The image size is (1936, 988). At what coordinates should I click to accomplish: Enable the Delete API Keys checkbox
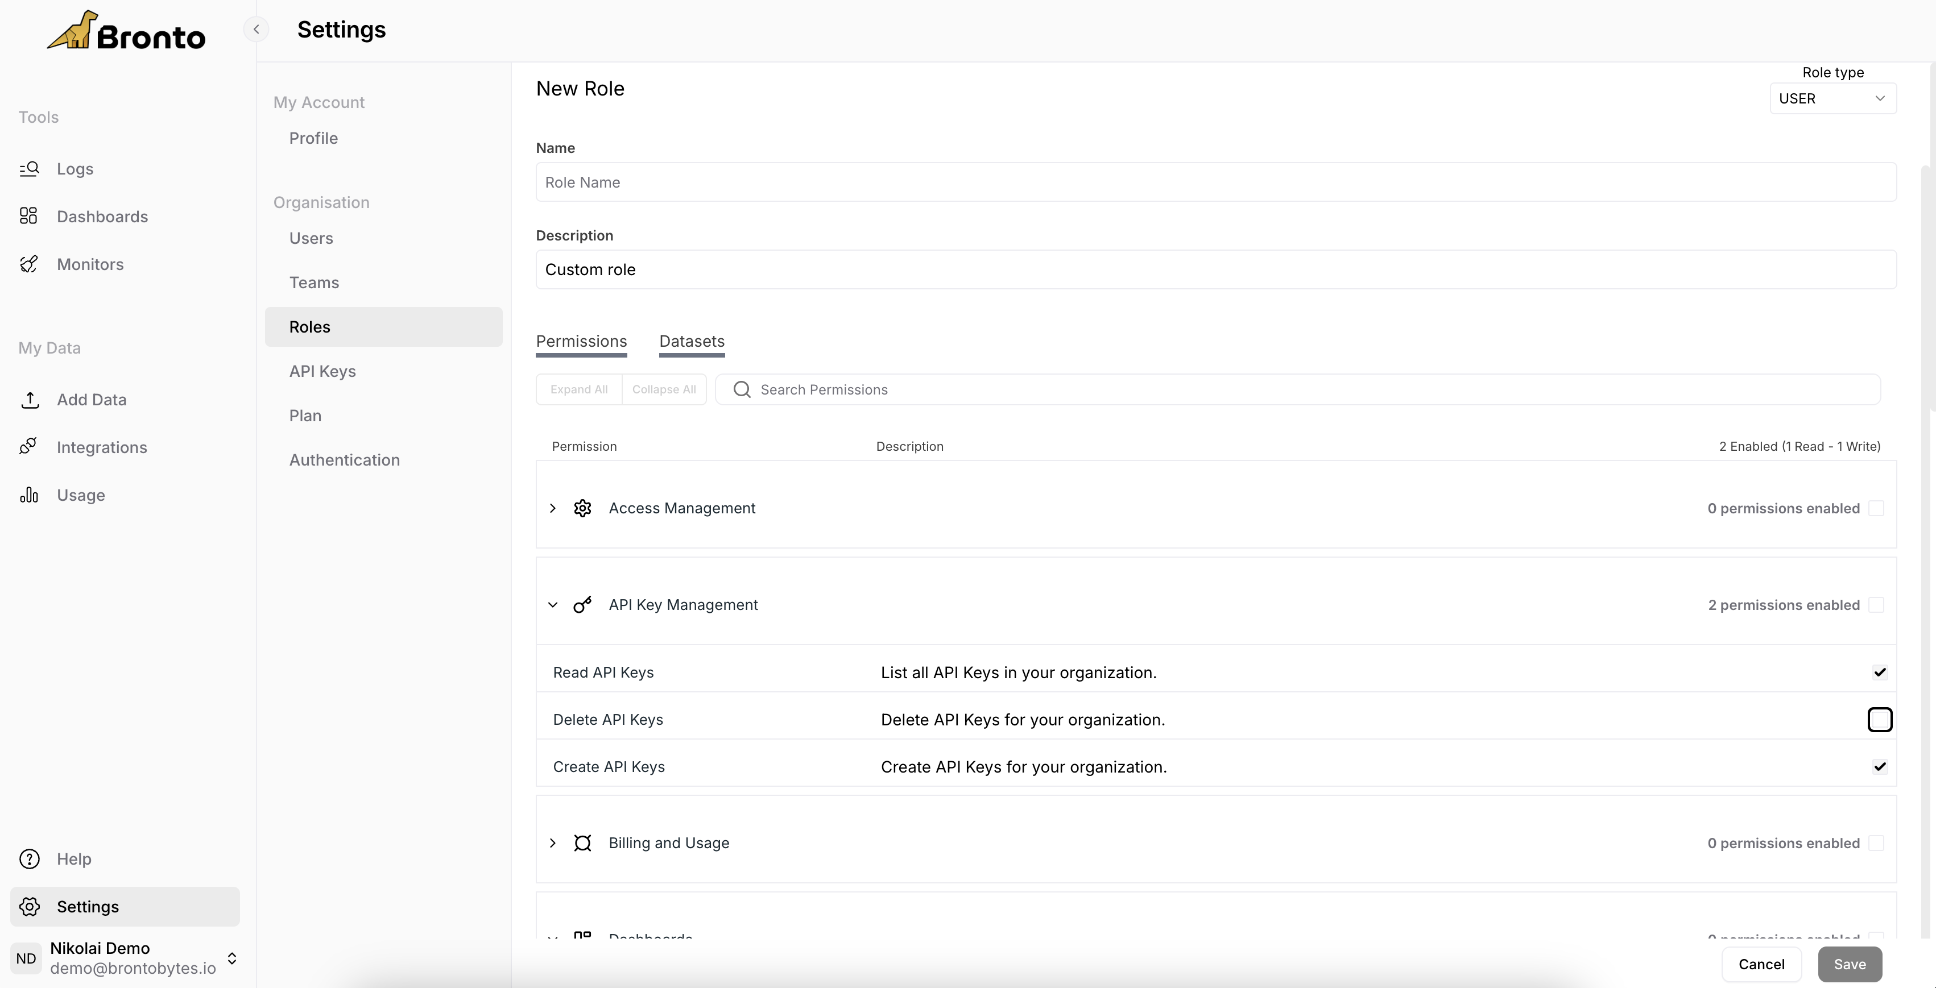click(x=1879, y=720)
